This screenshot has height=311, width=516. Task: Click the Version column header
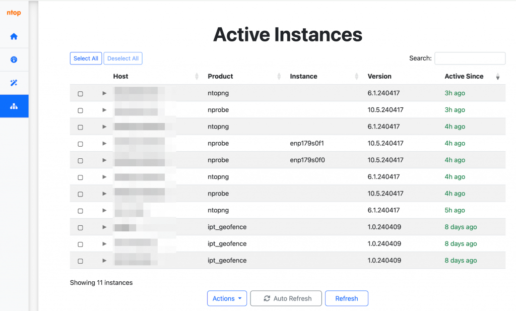[x=379, y=76]
